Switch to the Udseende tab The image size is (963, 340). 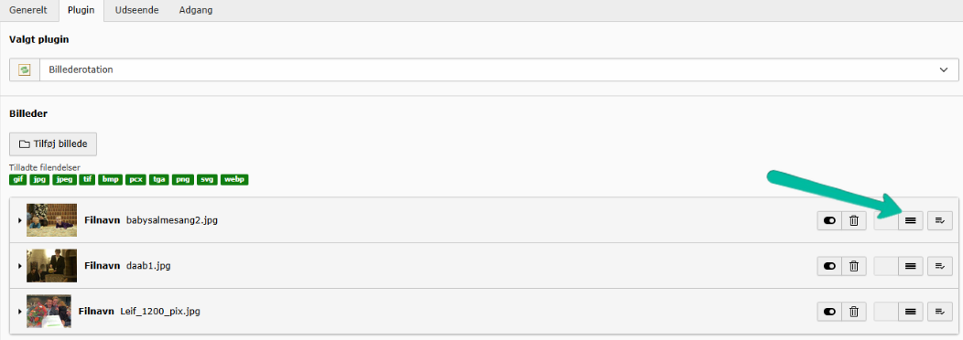[137, 10]
